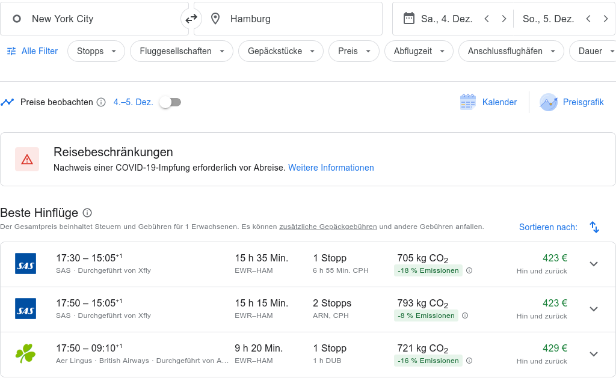Open the Gepäckstücke filter dropdown
Image resolution: width=616 pixels, height=387 pixels.
click(281, 51)
